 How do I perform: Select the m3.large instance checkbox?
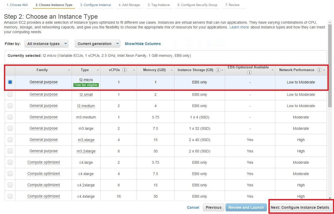click(10, 128)
